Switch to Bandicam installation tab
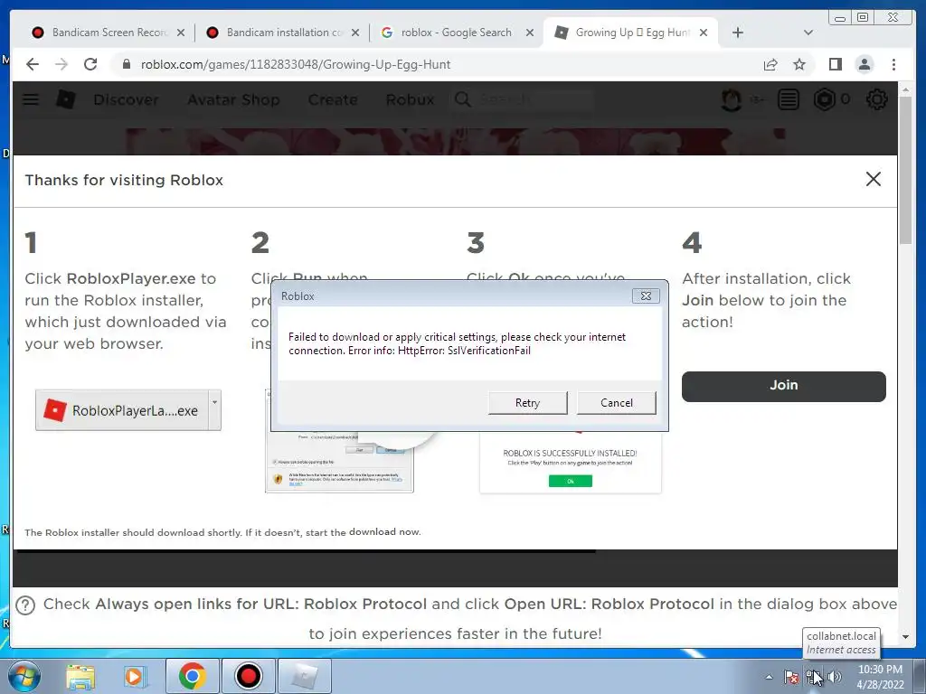Image resolution: width=926 pixels, height=694 pixels. tap(275, 33)
